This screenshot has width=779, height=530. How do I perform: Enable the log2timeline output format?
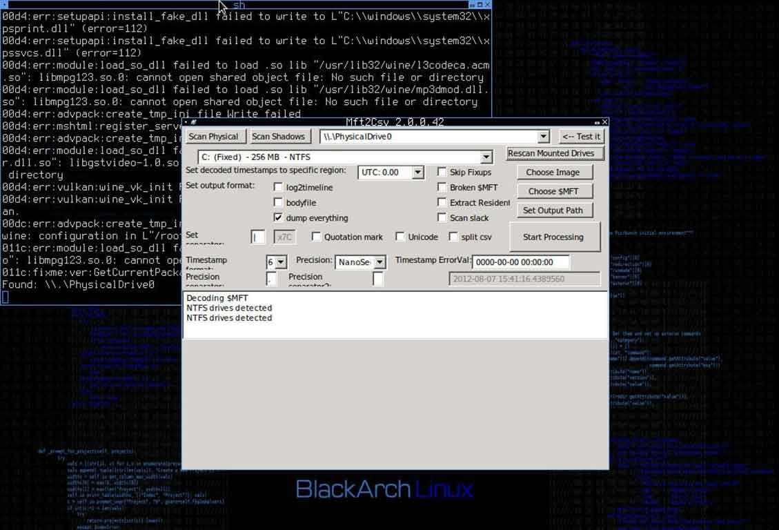point(279,187)
